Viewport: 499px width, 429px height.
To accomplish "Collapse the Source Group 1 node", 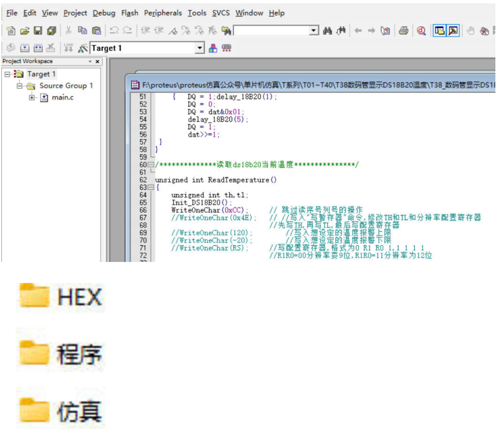I will (x=20, y=86).
